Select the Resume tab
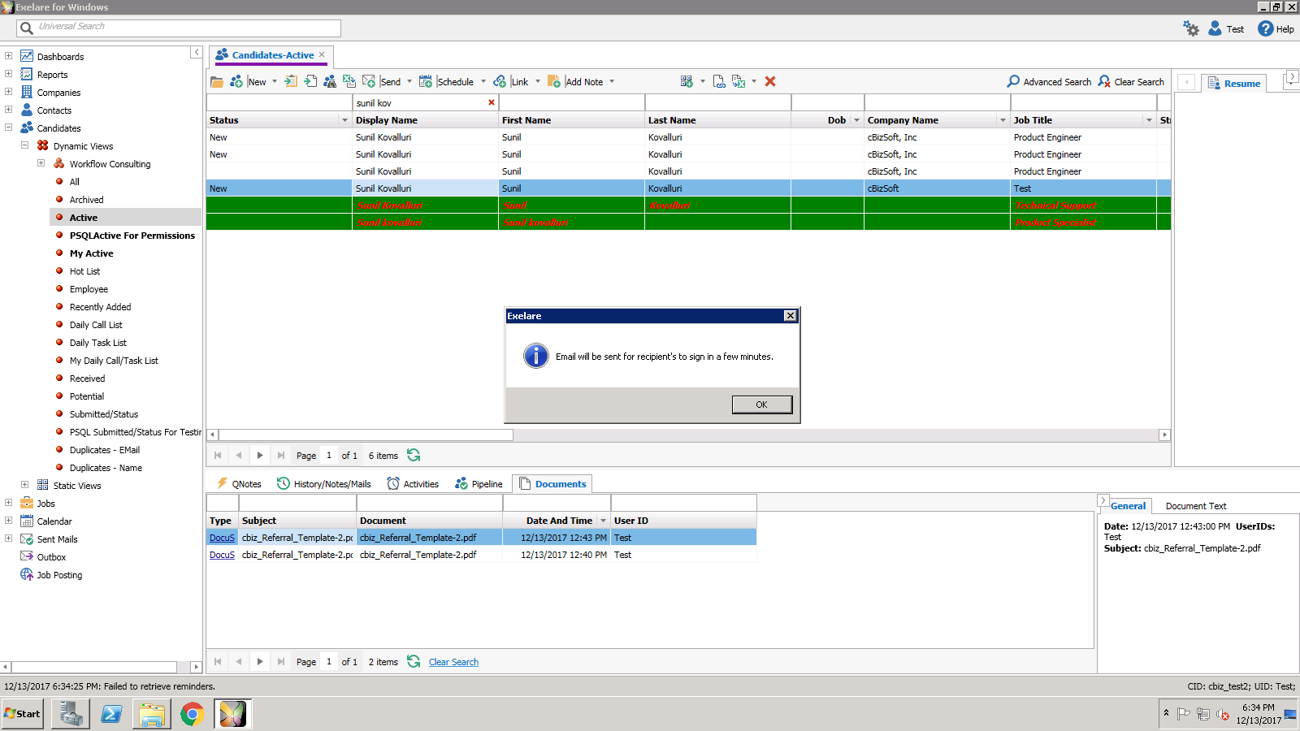Viewport: 1300px width, 731px height. coord(1234,84)
